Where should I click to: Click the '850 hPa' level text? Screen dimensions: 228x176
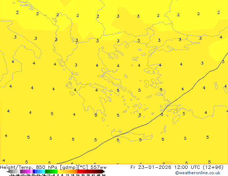point(46,167)
